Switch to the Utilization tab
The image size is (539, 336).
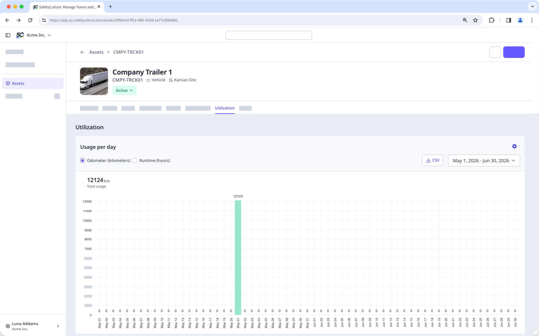coord(225,108)
